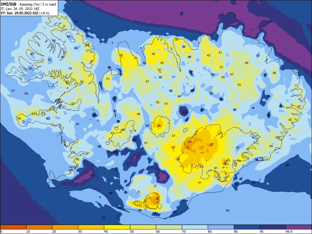Select the 10–20 orange legend color block
The image size is (312, 234).
tap(39, 227)
